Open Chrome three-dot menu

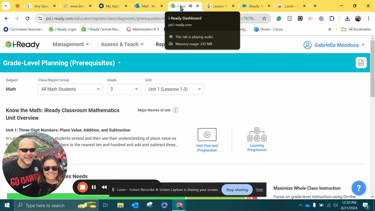pyautogui.click(x=368, y=18)
